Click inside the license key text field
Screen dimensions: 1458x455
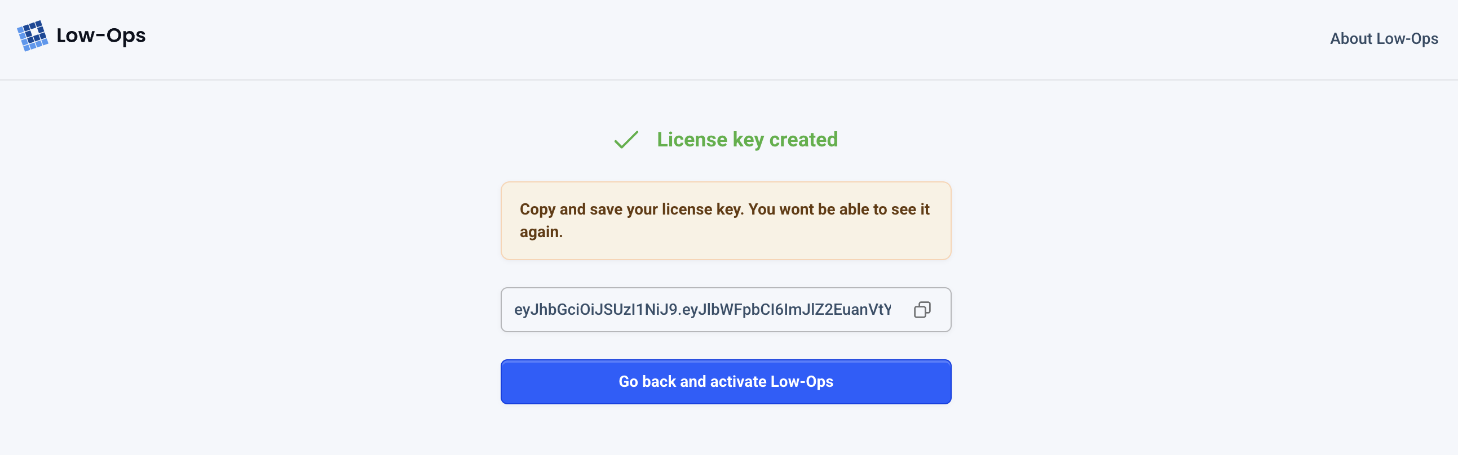(x=702, y=310)
